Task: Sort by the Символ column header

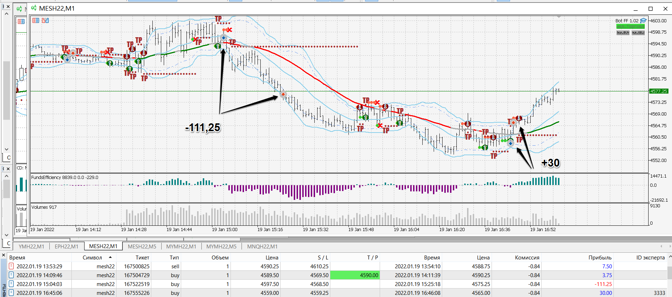Action: pyautogui.click(x=94, y=257)
